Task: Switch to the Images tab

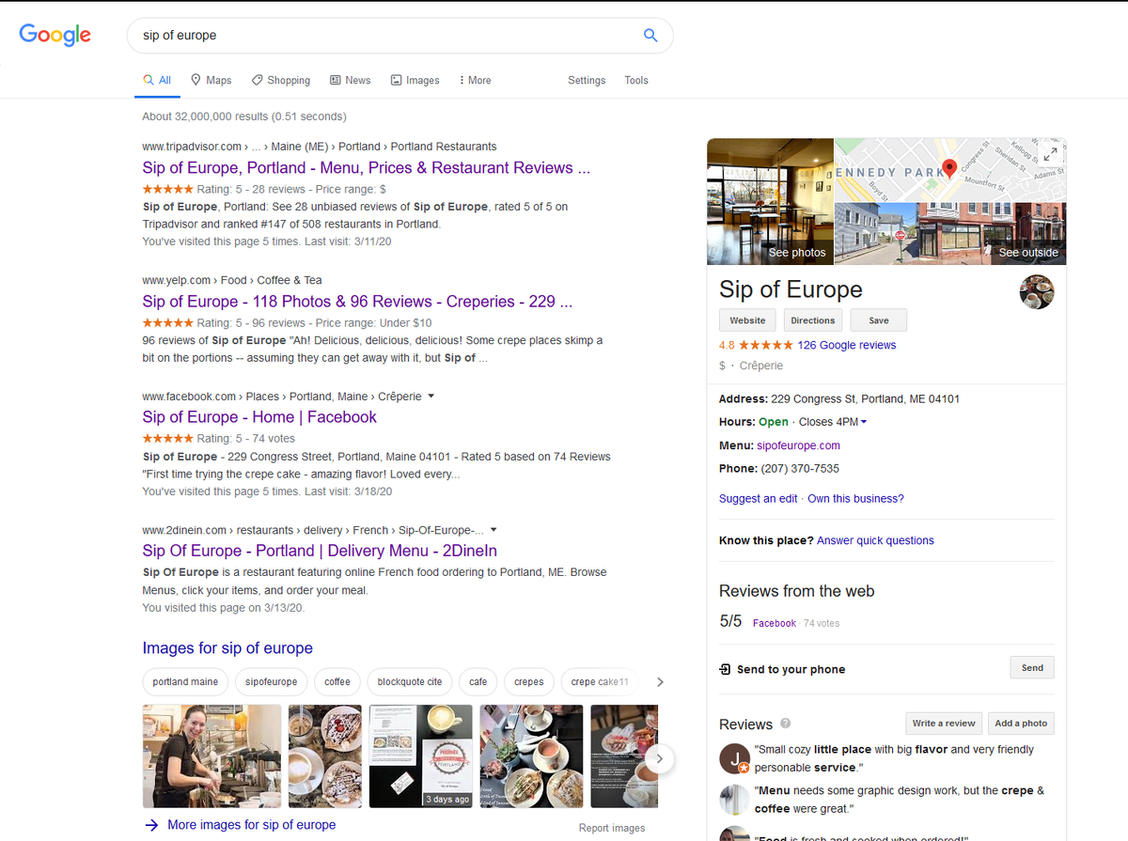Action: pos(415,80)
